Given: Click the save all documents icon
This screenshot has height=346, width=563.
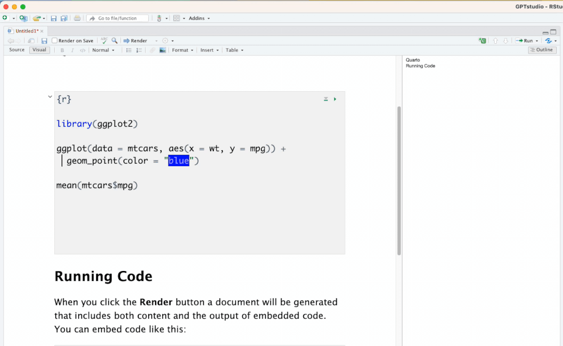Looking at the screenshot, I should coord(64,18).
